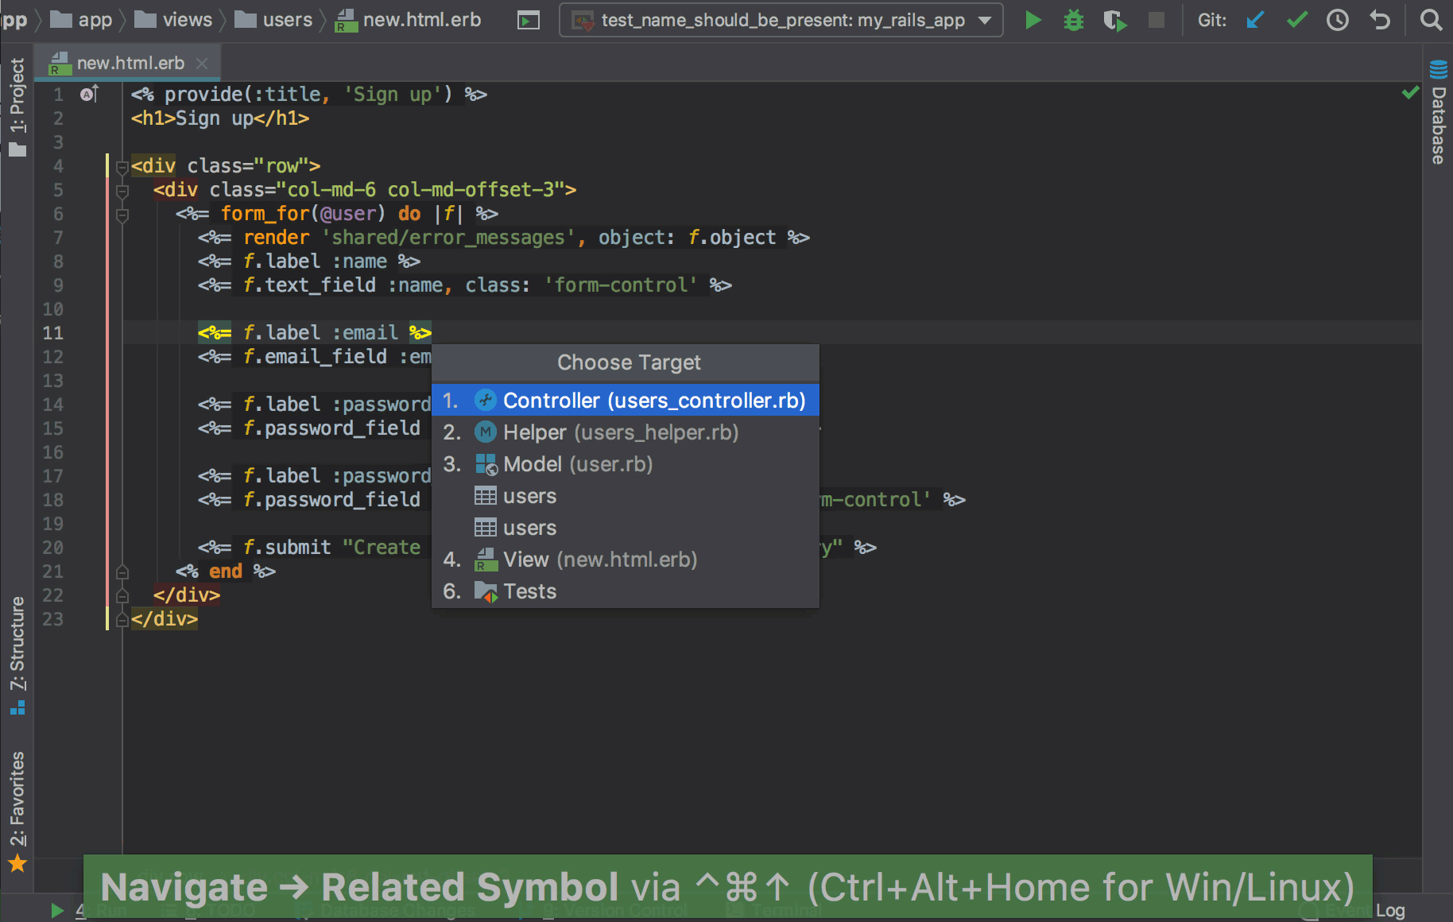Select first users table entry in popup
This screenshot has height=922, width=1453.
[x=626, y=496]
